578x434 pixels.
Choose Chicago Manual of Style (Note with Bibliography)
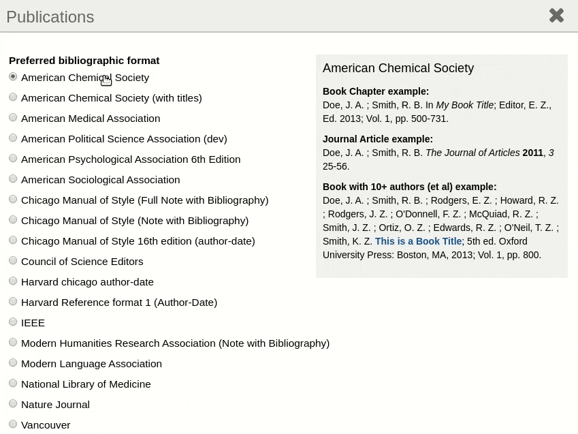(x=13, y=220)
